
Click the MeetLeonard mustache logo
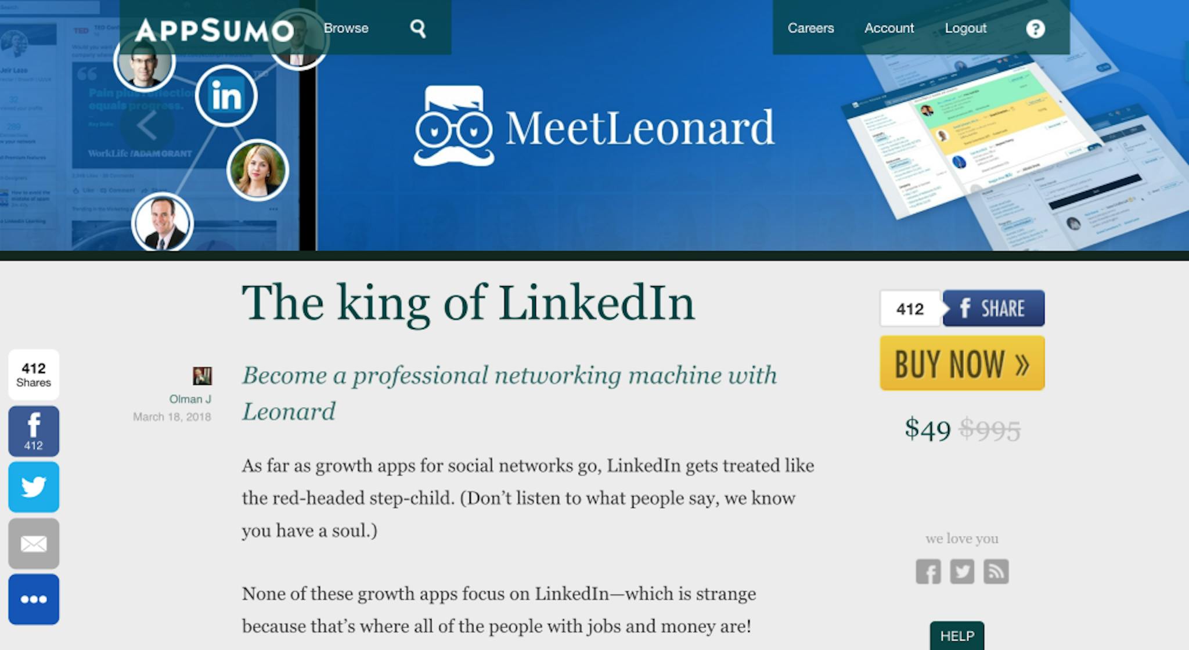click(x=453, y=126)
